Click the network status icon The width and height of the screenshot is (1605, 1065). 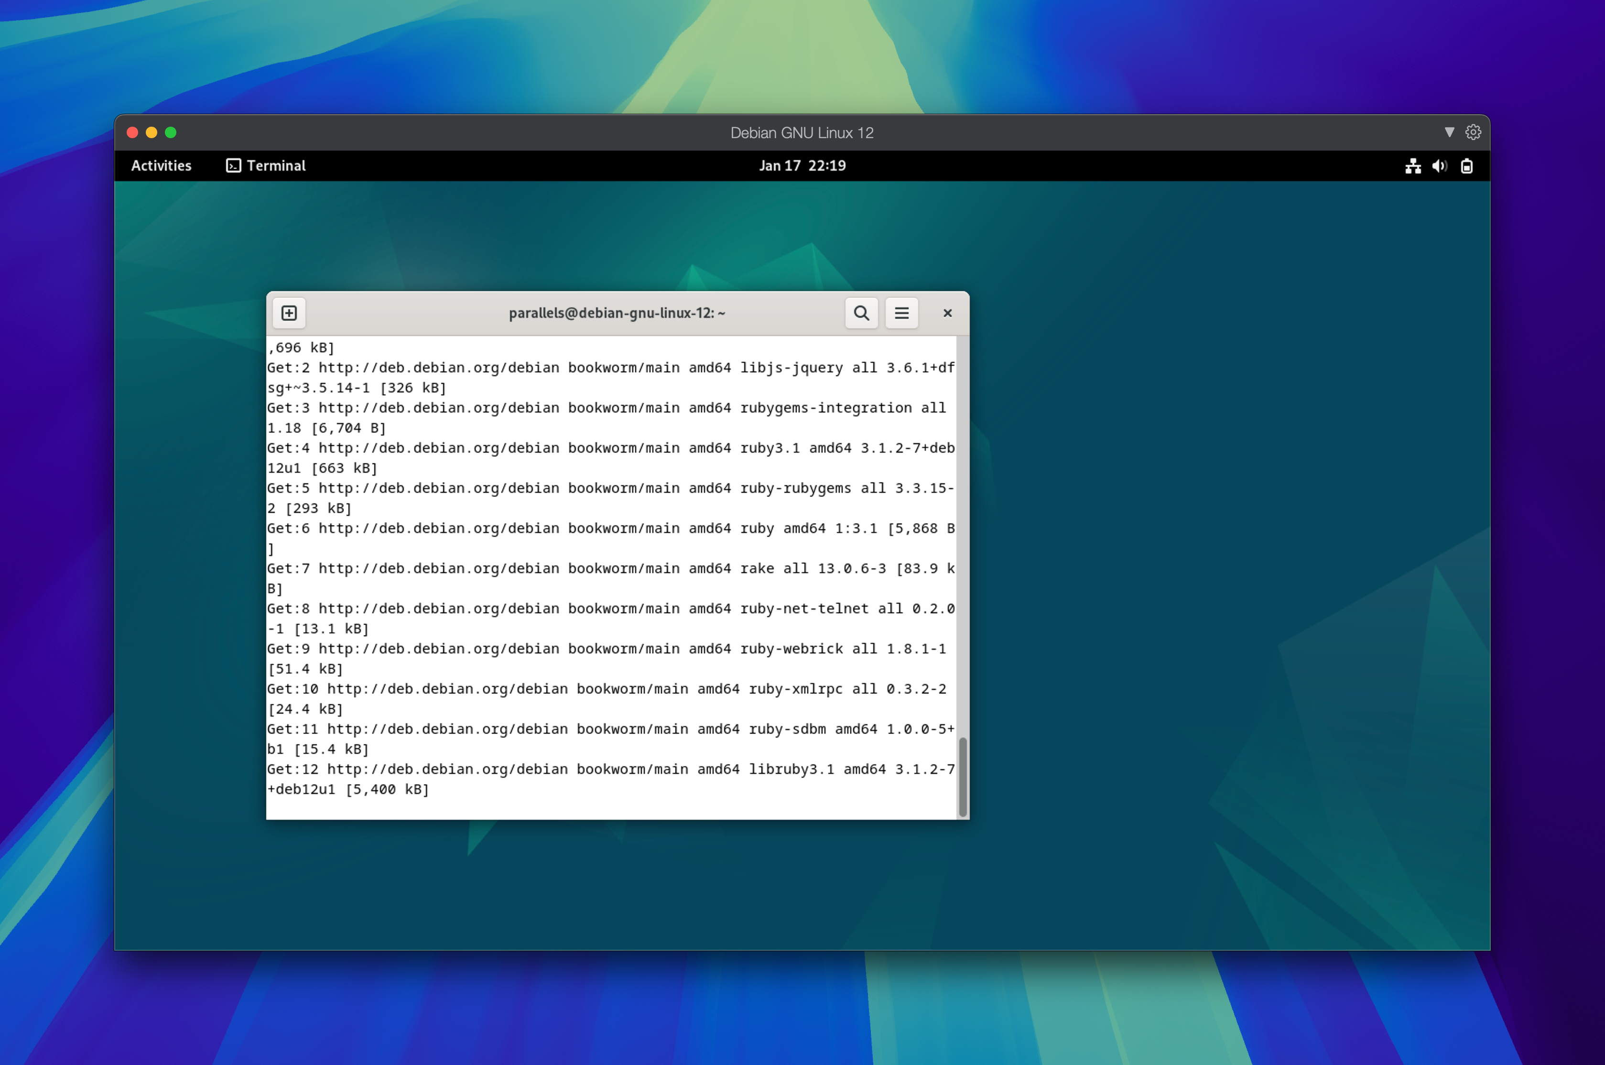click(1412, 166)
